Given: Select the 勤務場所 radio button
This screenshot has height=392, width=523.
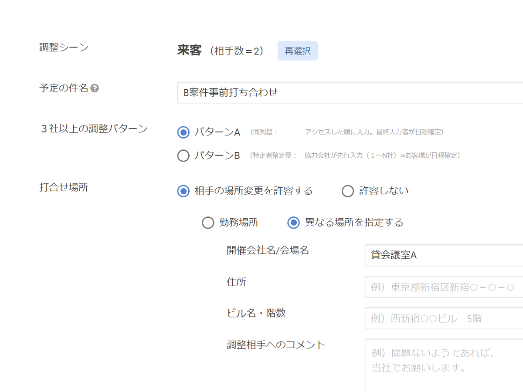Looking at the screenshot, I should (208, 223).
